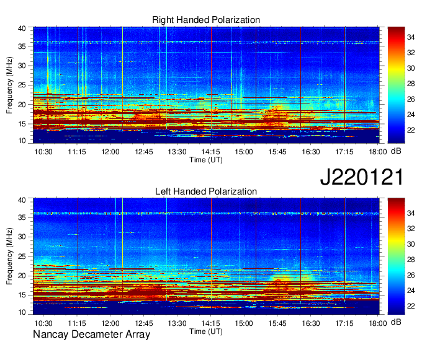422x342 pixels.
Task: Click the 'Frequency (MHz)' axis label of Right Handed plot
Action: (x=9, y=85)
